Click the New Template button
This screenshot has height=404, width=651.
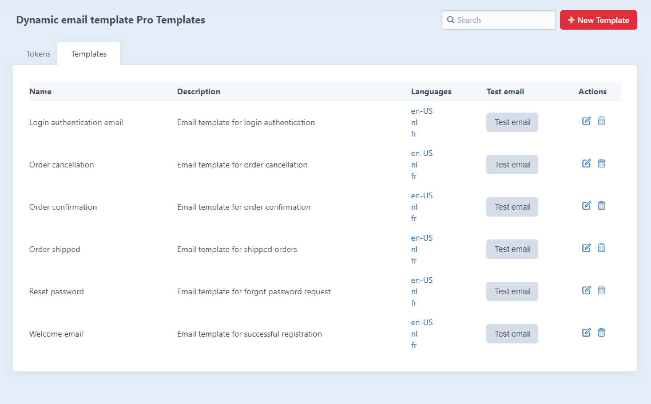click(598, 20)
